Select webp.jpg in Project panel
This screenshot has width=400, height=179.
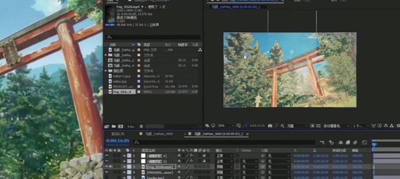120,81
